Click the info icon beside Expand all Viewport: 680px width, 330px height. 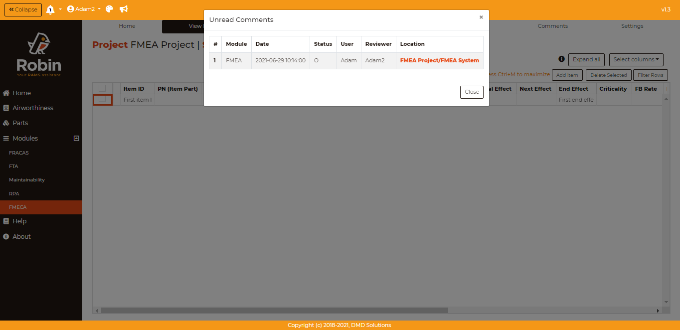(561, 59)
